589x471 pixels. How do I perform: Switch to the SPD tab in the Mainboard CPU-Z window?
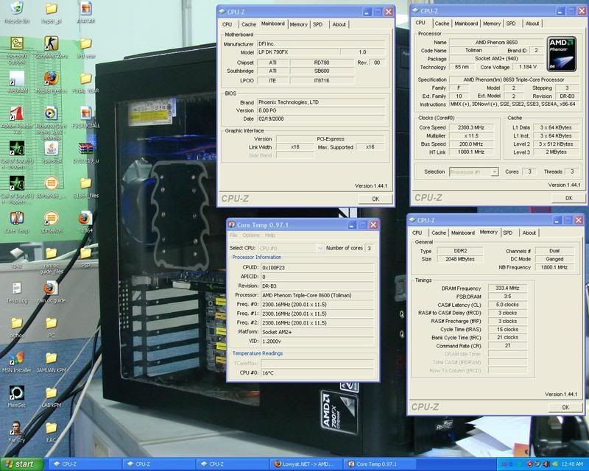click(x=317, y=24)
